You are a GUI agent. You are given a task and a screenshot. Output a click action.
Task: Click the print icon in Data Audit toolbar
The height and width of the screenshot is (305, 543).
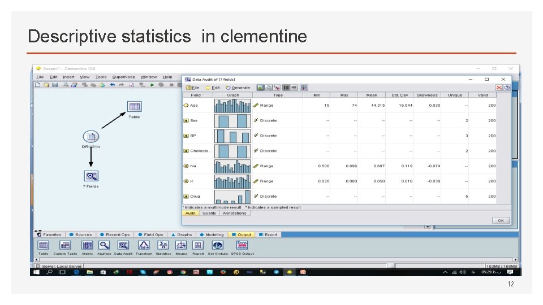pyautogui.click(x=268, y=88)
